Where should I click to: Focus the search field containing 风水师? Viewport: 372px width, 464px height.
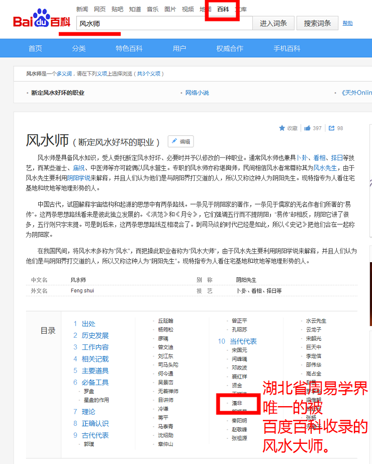coord(164,23)
